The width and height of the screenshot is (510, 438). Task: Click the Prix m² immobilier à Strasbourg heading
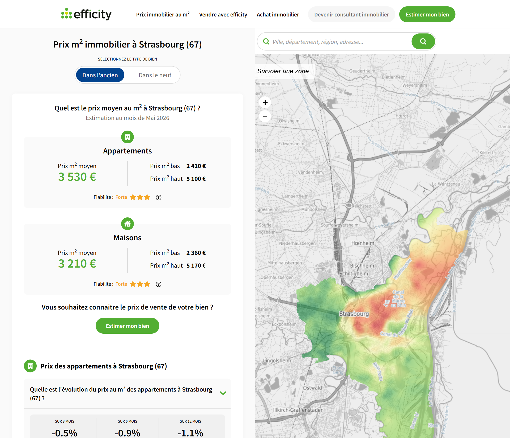coord(127,44)
